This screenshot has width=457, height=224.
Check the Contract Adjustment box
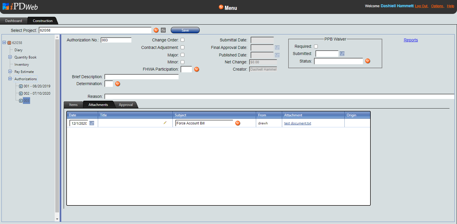click(x=183, y=47)
